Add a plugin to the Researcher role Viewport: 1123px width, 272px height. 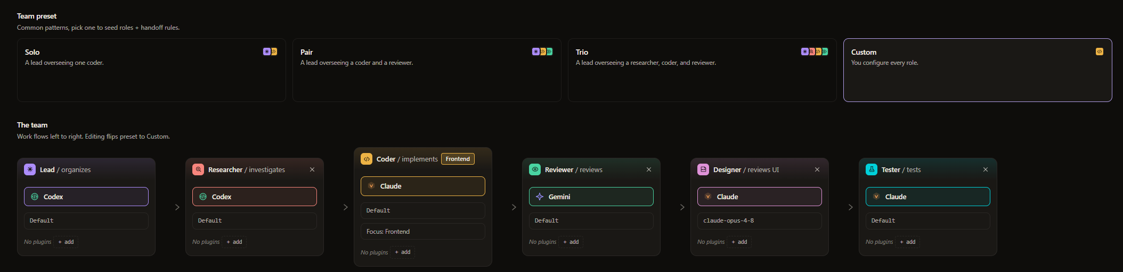pos(234,242)
